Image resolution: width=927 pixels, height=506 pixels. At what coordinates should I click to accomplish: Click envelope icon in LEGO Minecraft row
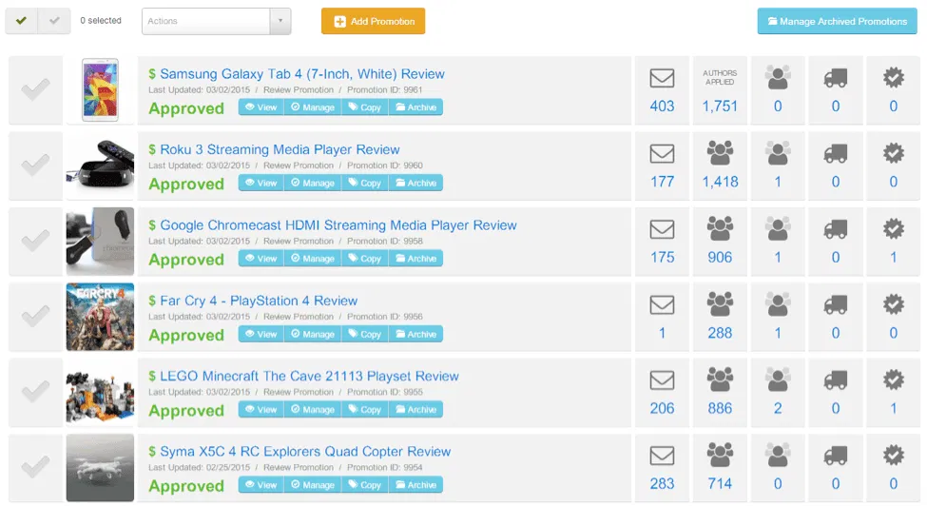[662, 380]
